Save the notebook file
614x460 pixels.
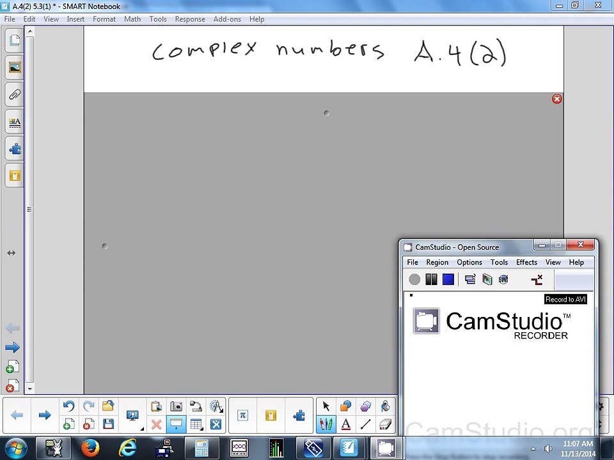coord(108,424)
